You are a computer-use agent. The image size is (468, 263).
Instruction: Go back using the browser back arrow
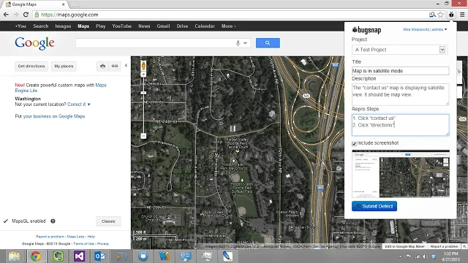(x=6, y=15)
